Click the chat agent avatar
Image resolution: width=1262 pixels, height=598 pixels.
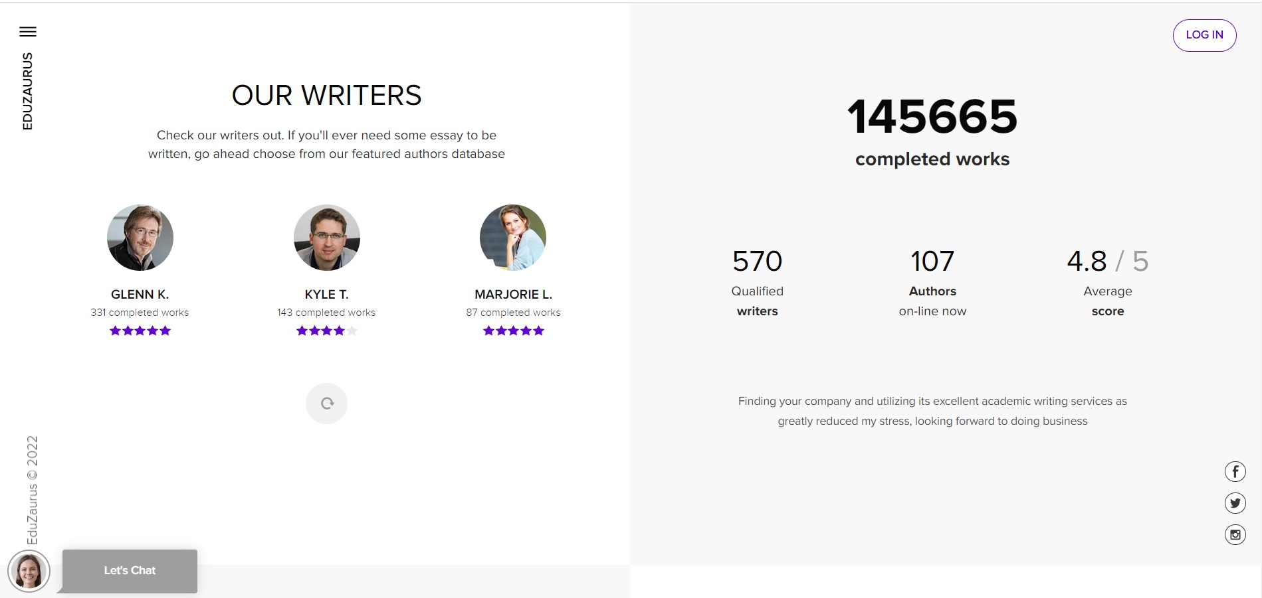tap(29, 571)
